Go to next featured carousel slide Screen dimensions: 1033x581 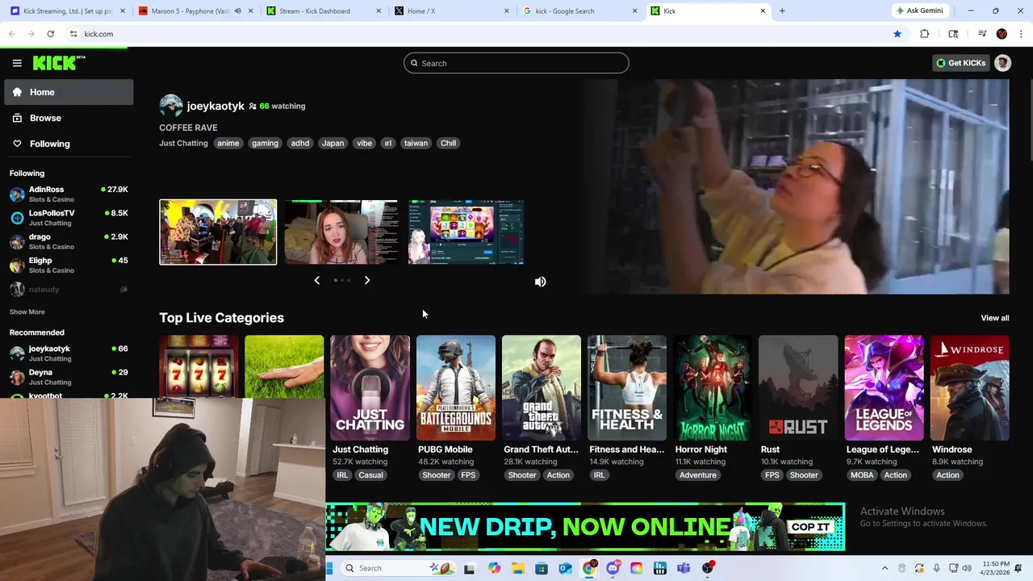tap(367, 280)
